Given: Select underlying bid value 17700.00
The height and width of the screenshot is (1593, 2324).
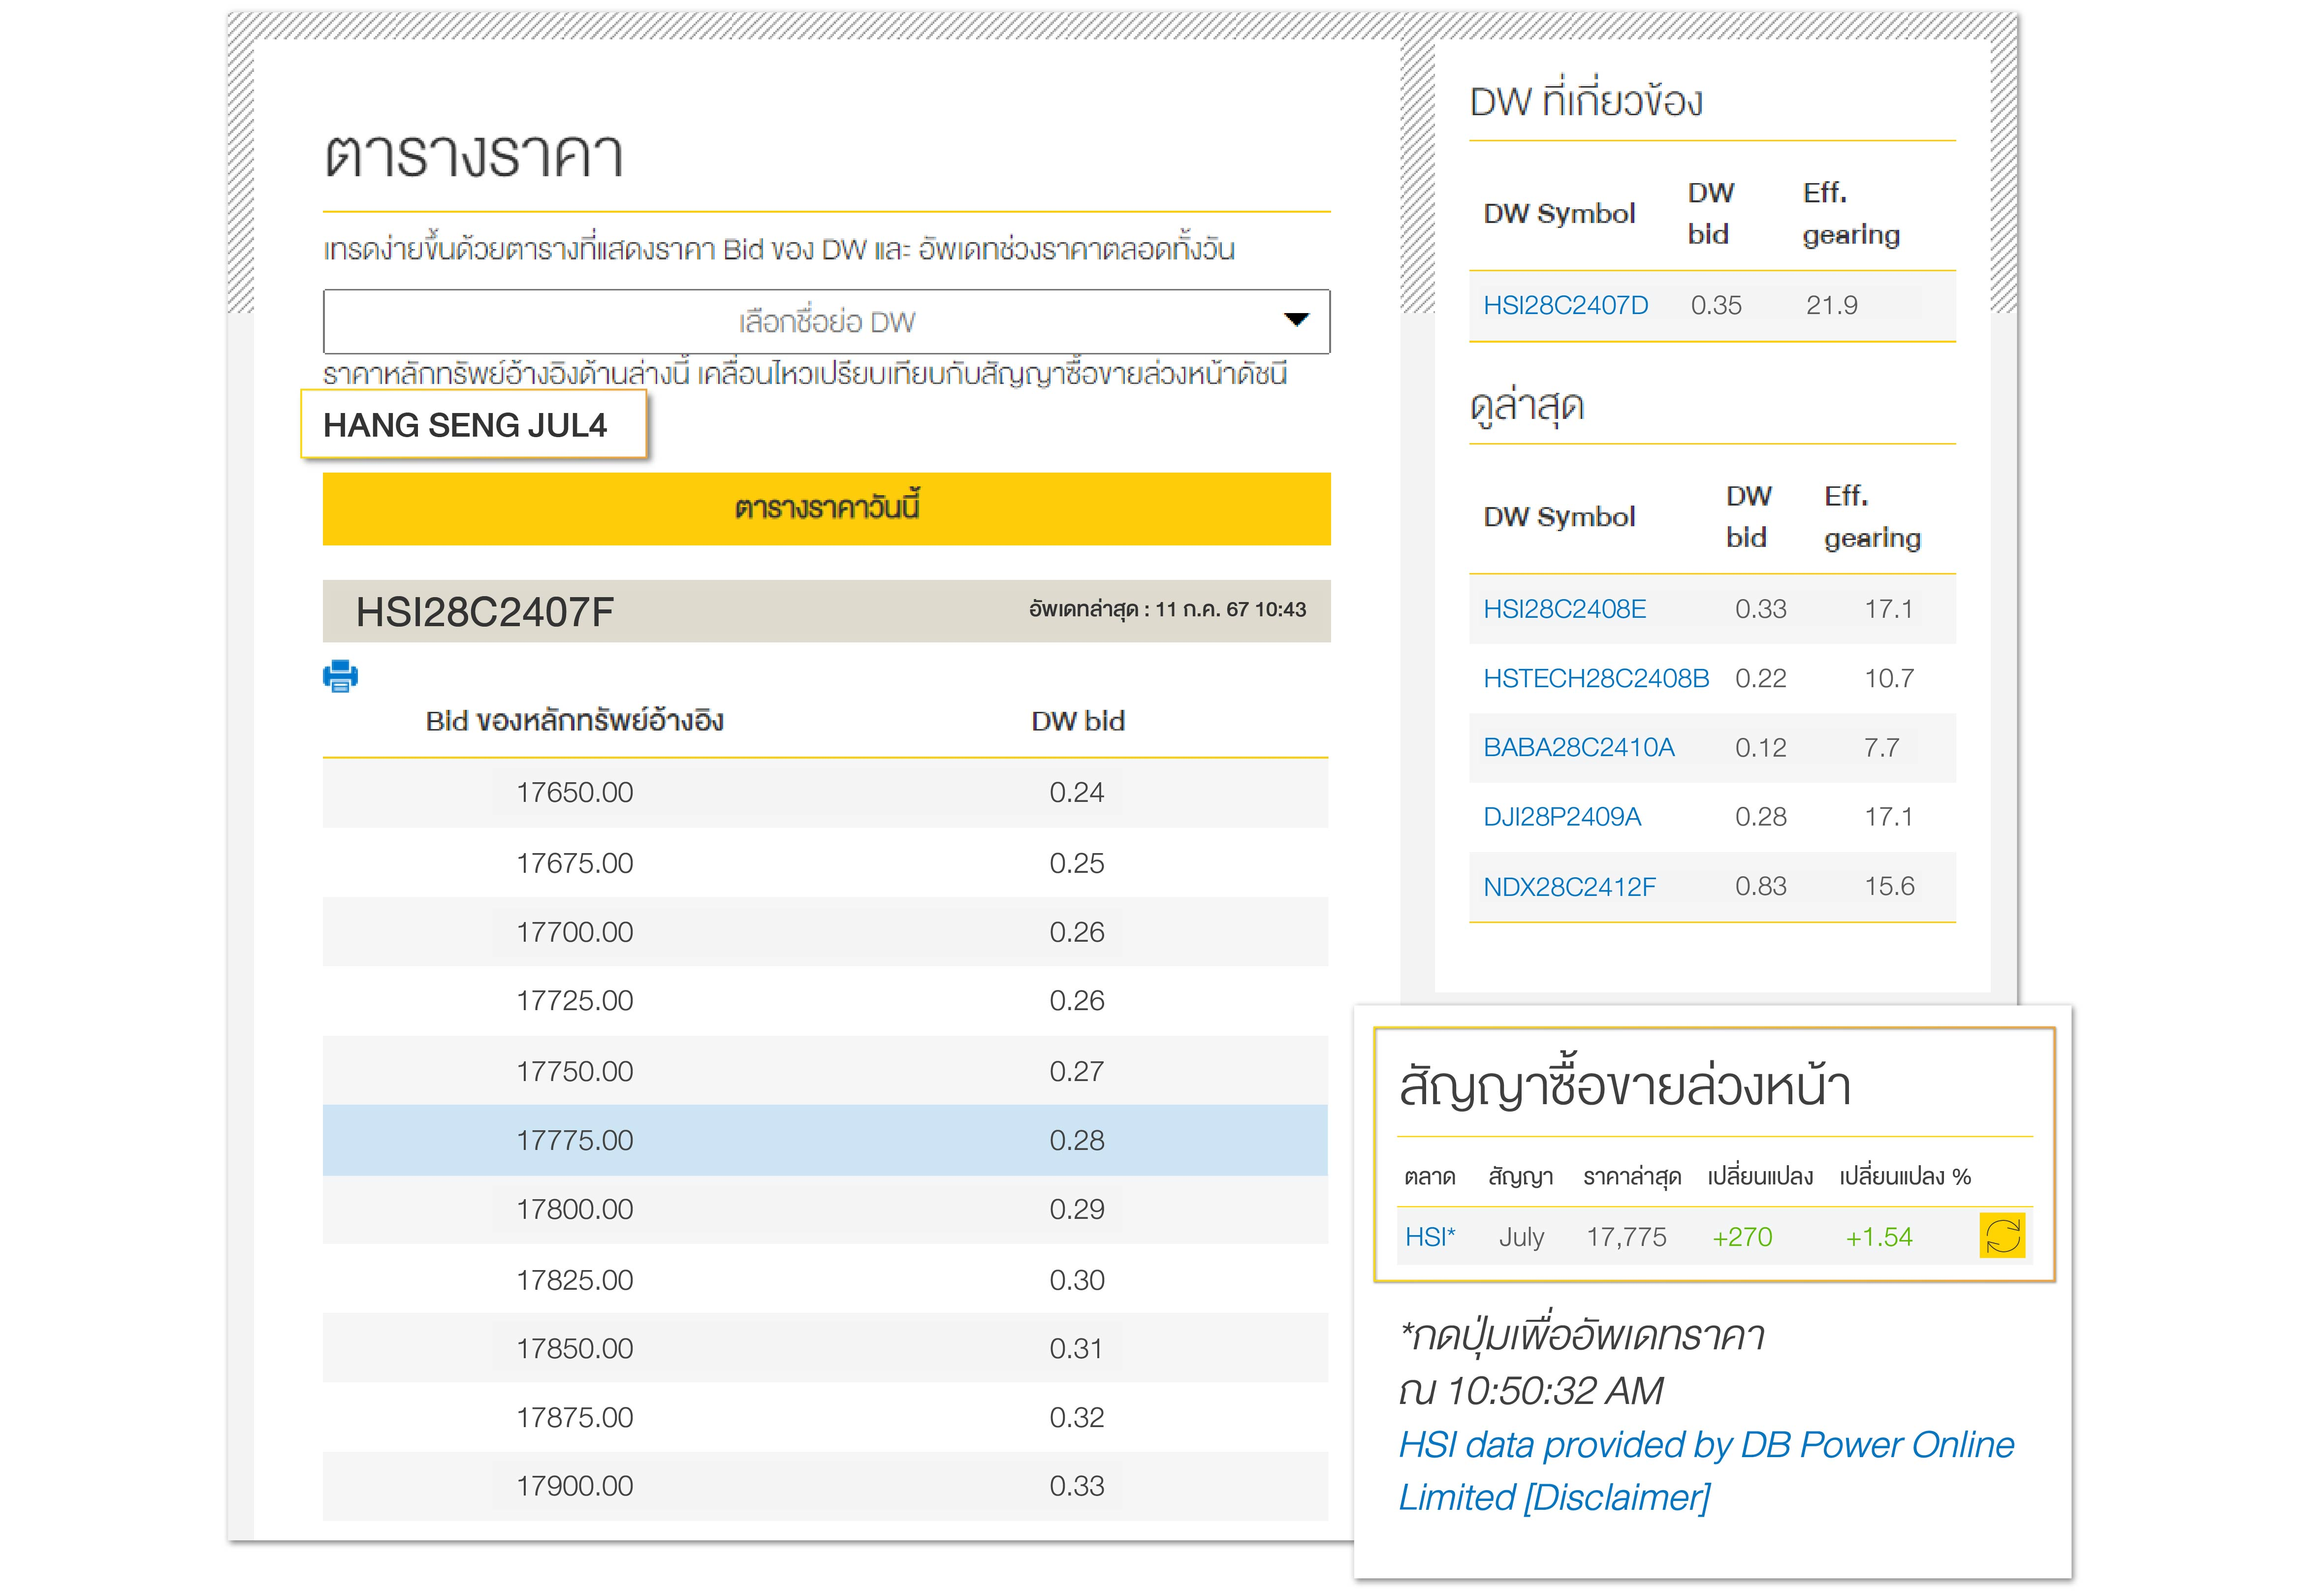Looking at the screenshot, I should coord(574,932).
